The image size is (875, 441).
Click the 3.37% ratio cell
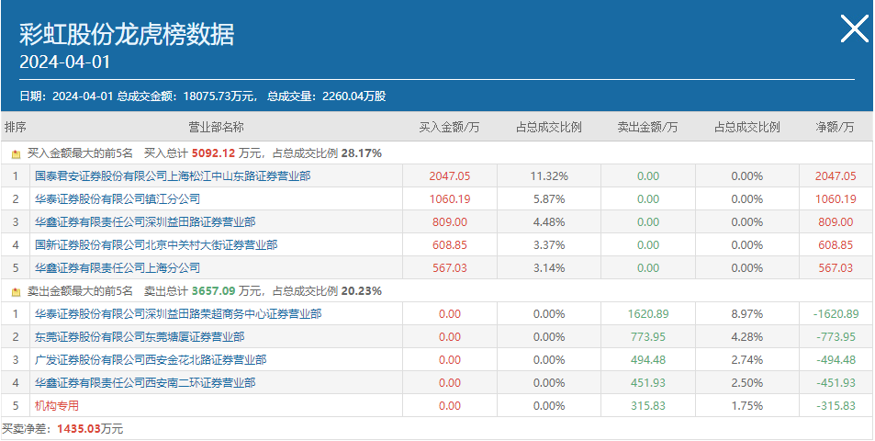(549, 244)
